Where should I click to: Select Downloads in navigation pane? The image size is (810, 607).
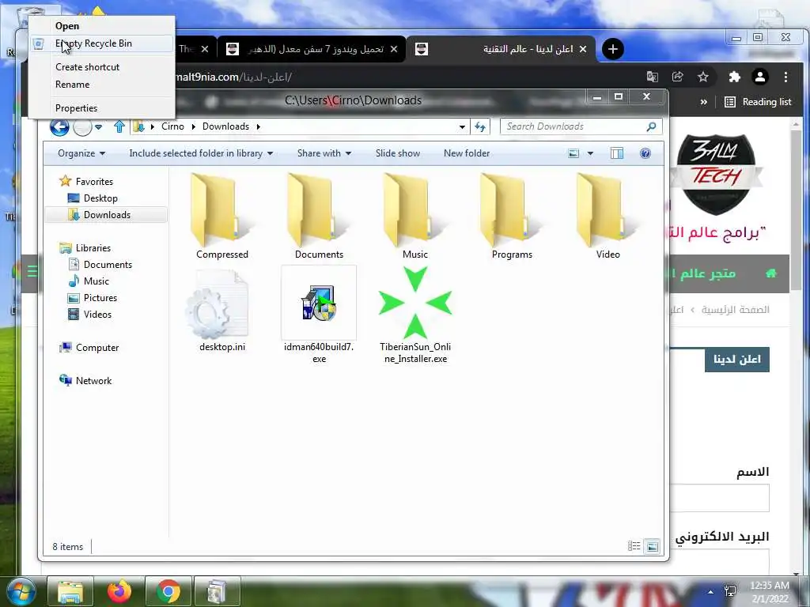[106, 215]
